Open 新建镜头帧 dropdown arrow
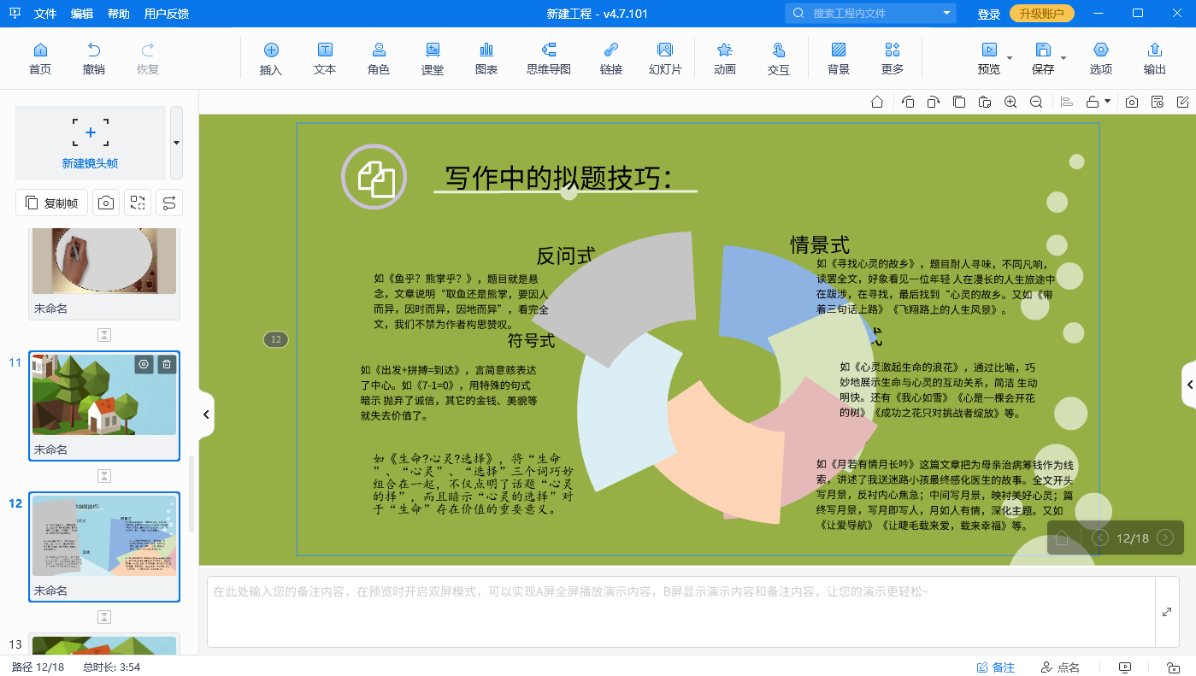The height and width of the screenshot is (676, 1196). (176, 143)
